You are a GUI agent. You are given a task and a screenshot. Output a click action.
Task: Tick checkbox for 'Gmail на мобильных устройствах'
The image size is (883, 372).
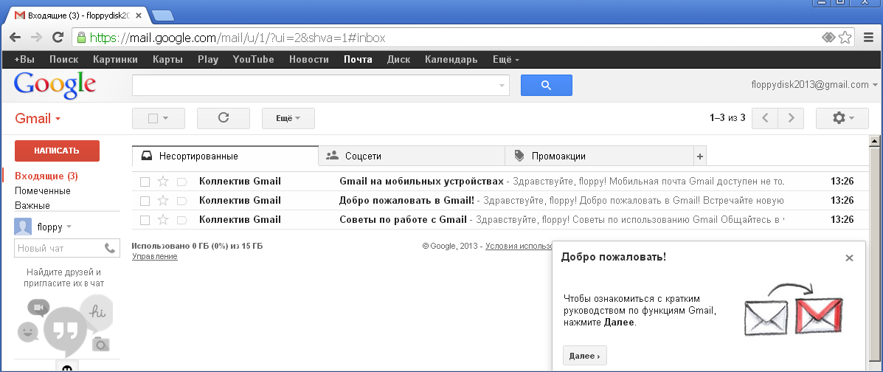pyautogui.click(x=145, y=182)
